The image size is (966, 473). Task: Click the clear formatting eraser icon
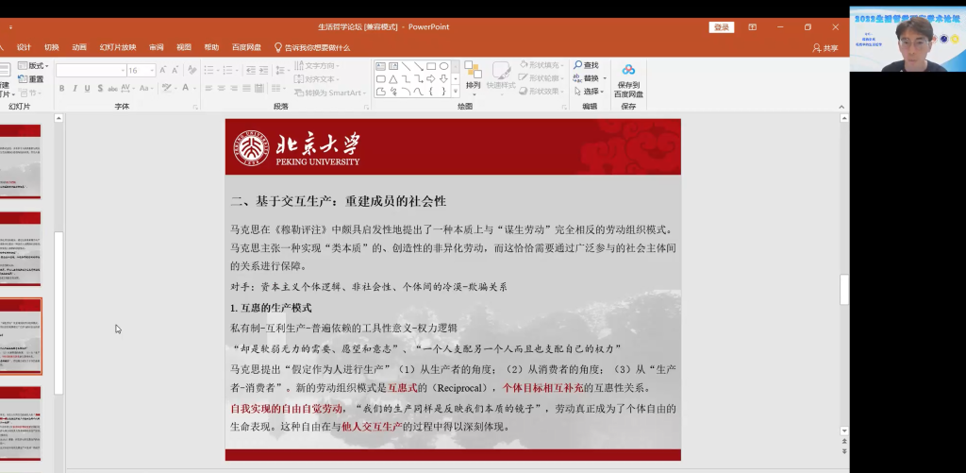point(194,70)
